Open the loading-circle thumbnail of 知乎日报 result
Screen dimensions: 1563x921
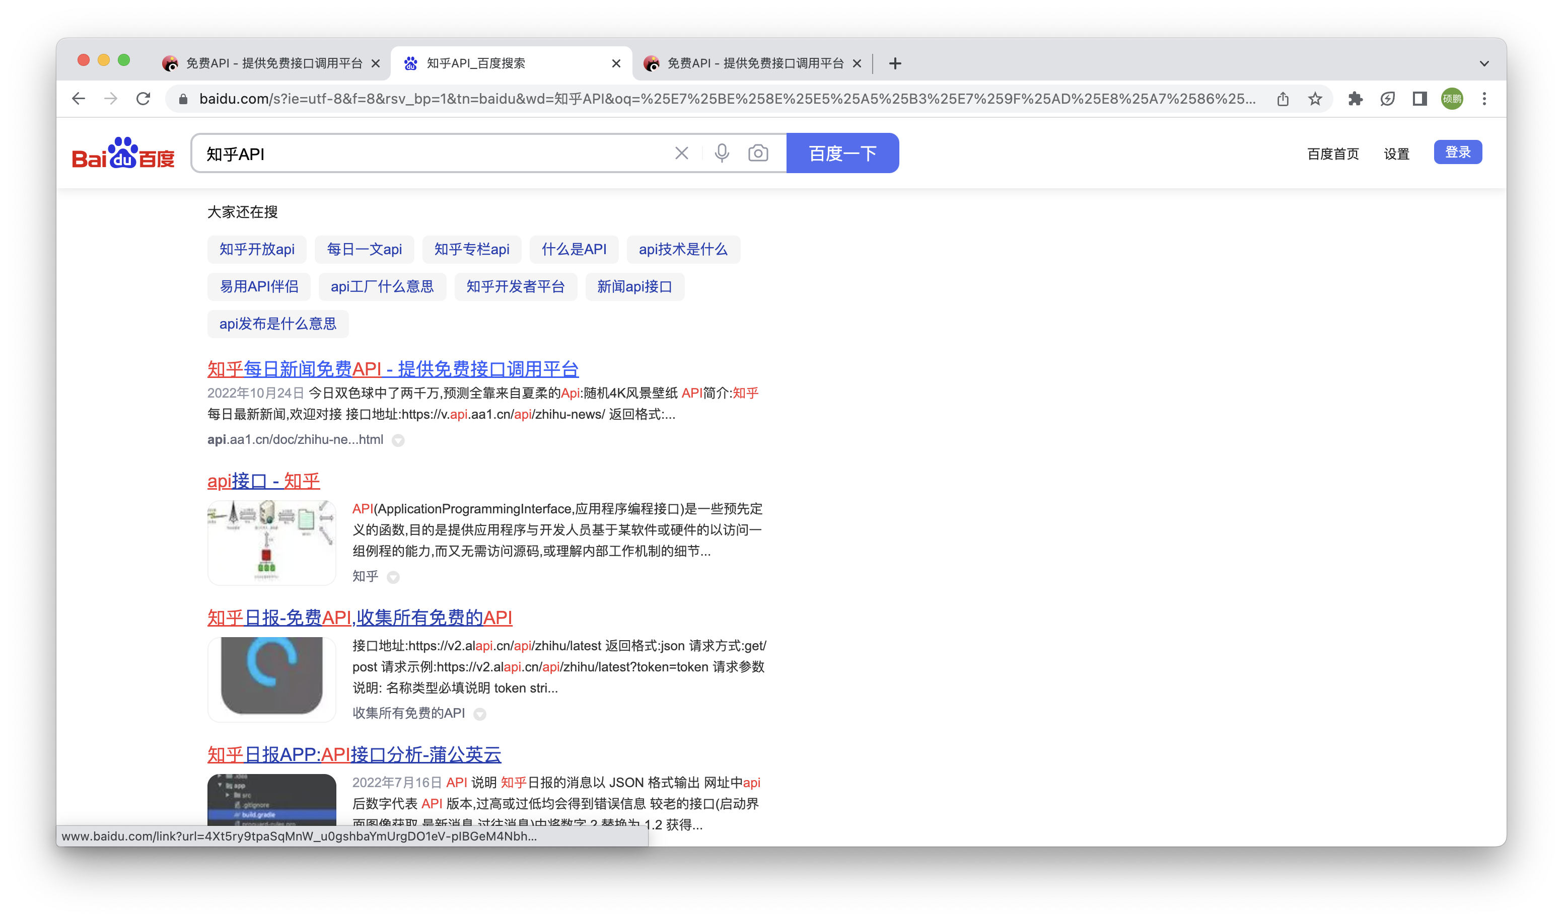(271, 679)
